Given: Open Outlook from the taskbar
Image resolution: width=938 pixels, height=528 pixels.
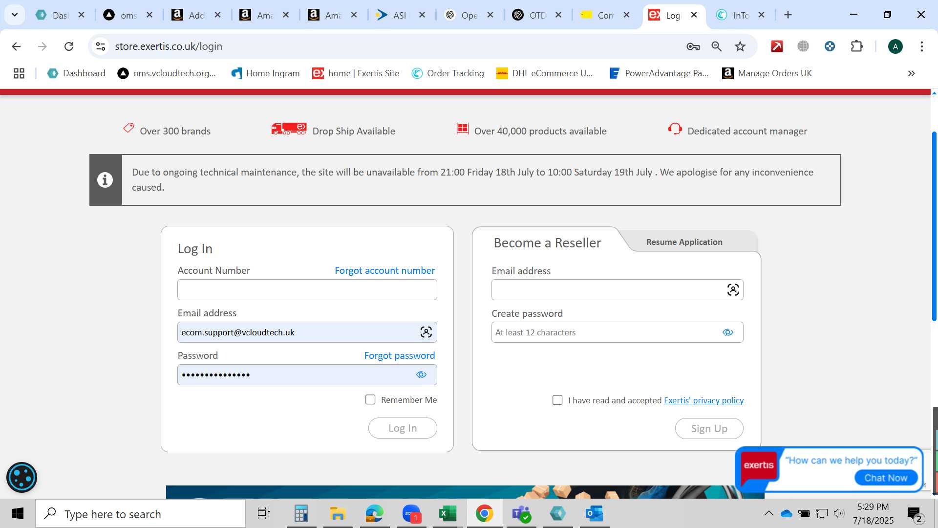Looking at the screenshot, I should 594,514.
